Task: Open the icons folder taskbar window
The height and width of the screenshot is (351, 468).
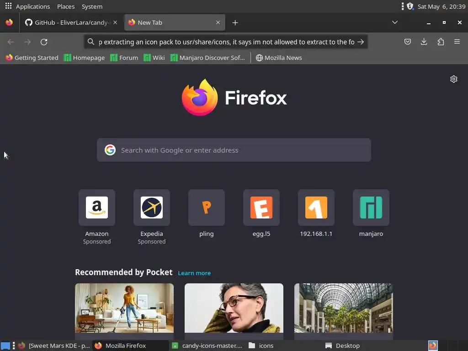Action: tap(284, 346)
